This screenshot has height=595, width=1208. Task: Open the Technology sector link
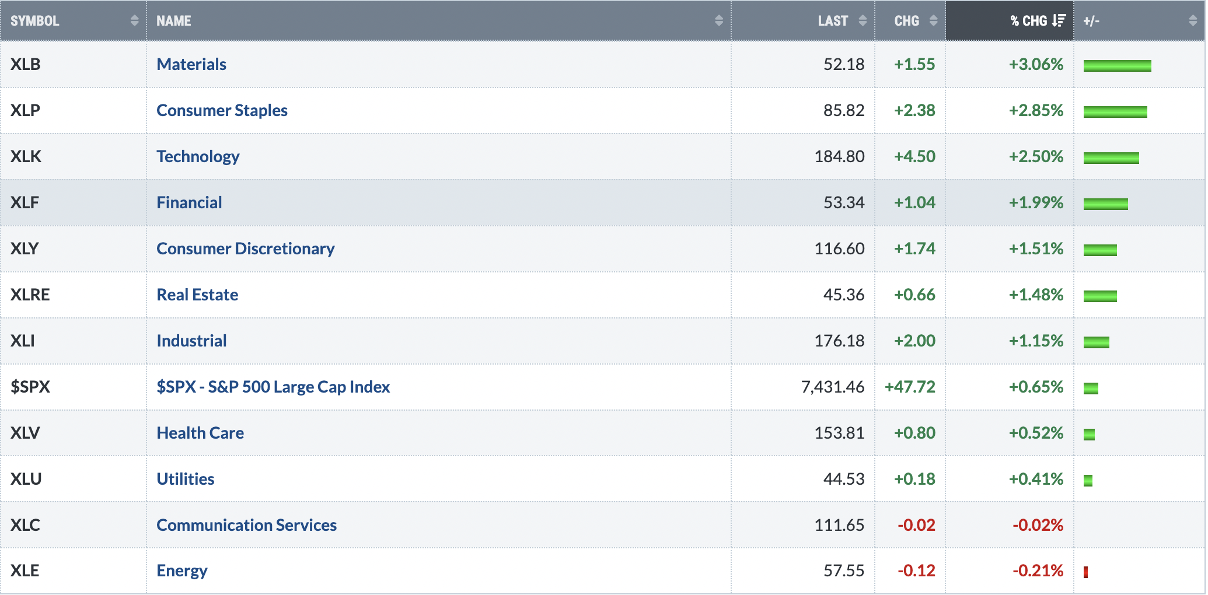click(x=198, y=156)
